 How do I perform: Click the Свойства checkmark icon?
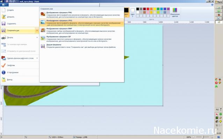point(3,65)
